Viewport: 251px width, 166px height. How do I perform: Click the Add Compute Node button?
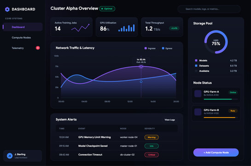216,153
